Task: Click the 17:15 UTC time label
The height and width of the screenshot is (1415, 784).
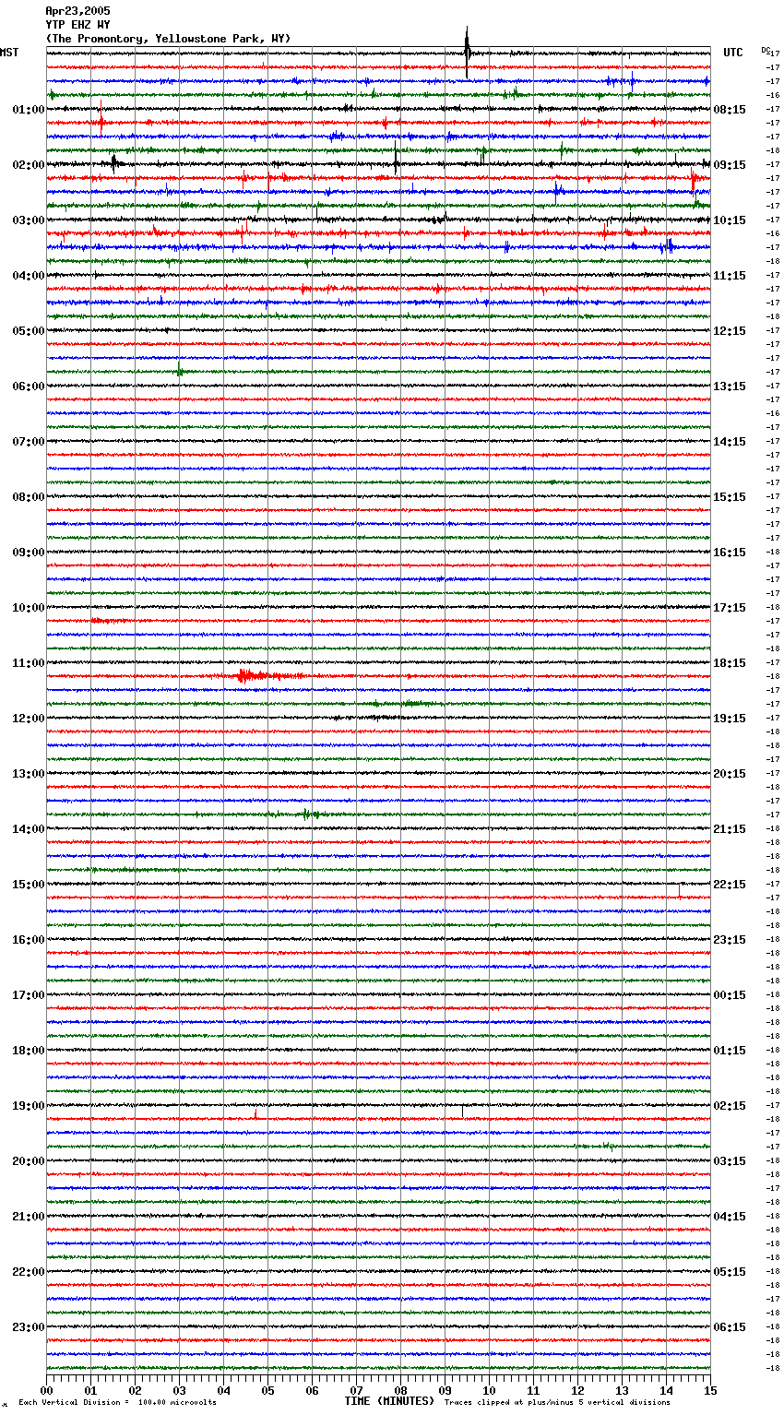Action: point(730,608)
